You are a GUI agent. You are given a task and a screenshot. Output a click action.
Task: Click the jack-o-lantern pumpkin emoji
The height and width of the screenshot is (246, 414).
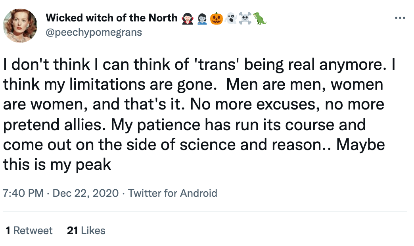(x=217, y=18)
